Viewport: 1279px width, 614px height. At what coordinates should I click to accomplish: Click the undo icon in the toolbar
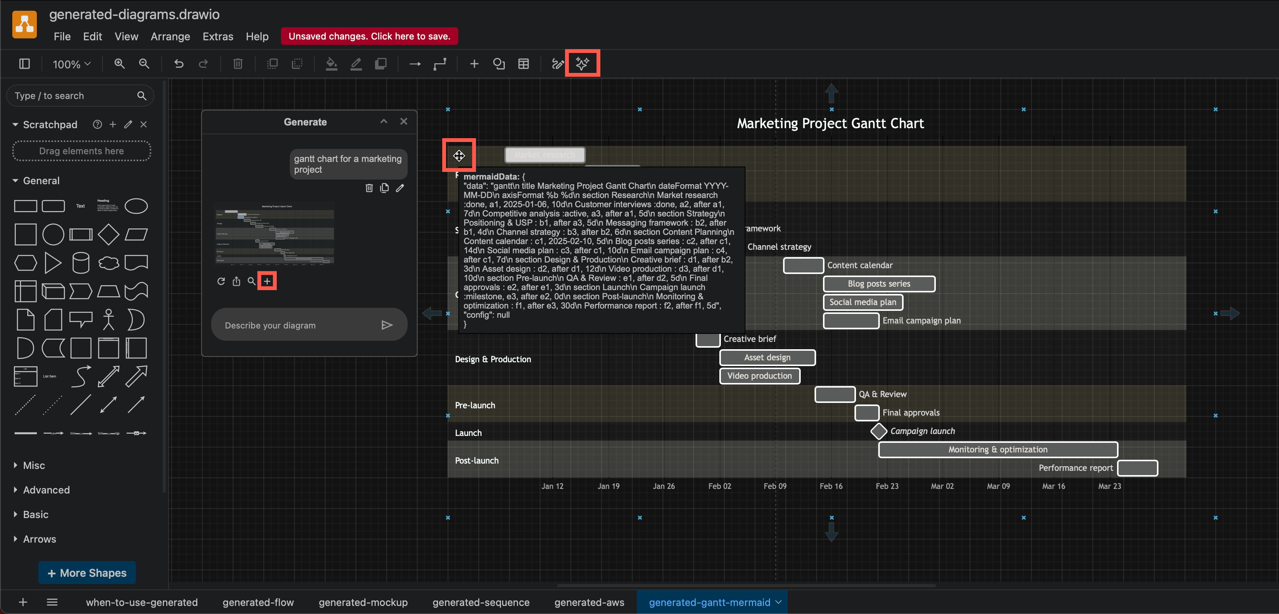[x=179, y=64]
